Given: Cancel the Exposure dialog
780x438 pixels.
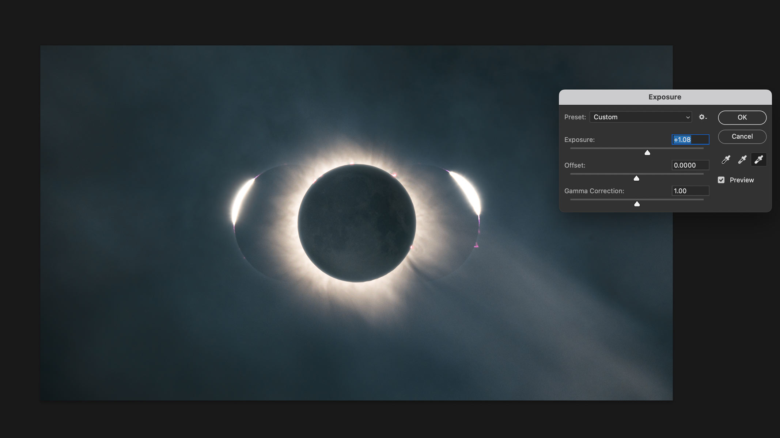Looking at the screenshot, I should click(x=742, y=137).
